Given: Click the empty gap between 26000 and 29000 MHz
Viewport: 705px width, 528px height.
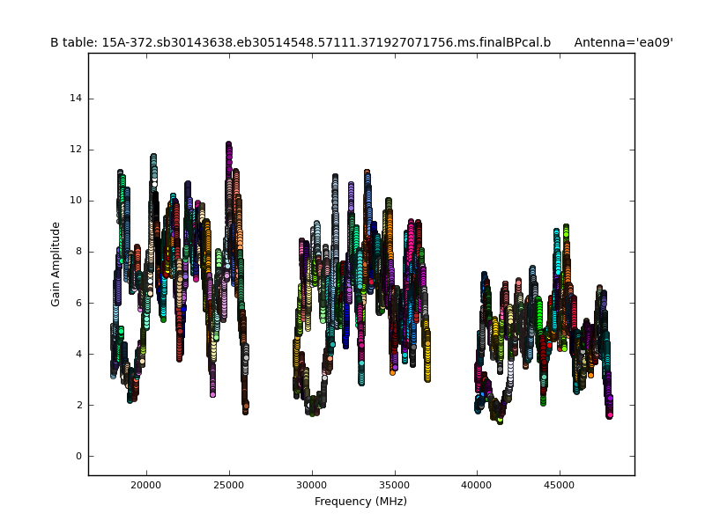Looking at the screenshot, I should [270, 308].
